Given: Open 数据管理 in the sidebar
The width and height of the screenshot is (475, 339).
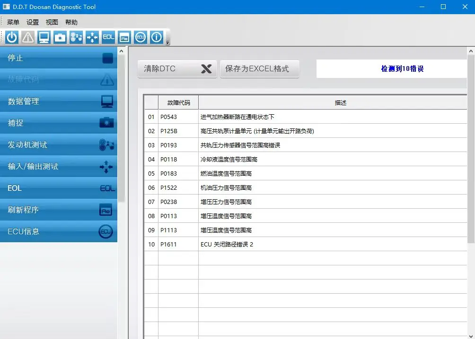Looking at the screenshot, I should pos(59,101).
